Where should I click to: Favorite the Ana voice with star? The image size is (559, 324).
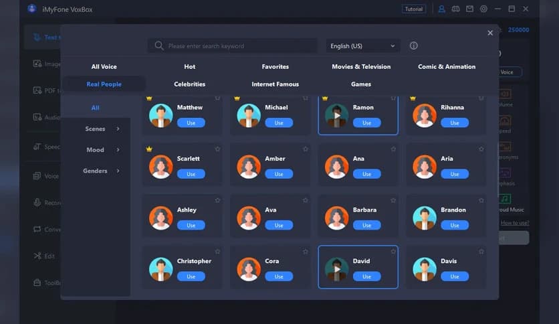[x=393, y=149]
